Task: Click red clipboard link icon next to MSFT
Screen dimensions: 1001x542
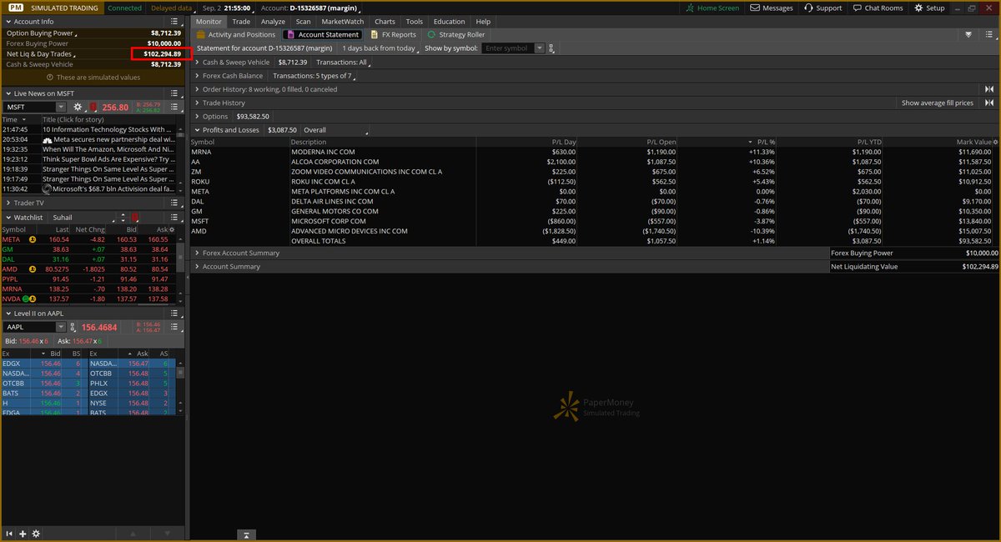Action: tap(93, 107)
